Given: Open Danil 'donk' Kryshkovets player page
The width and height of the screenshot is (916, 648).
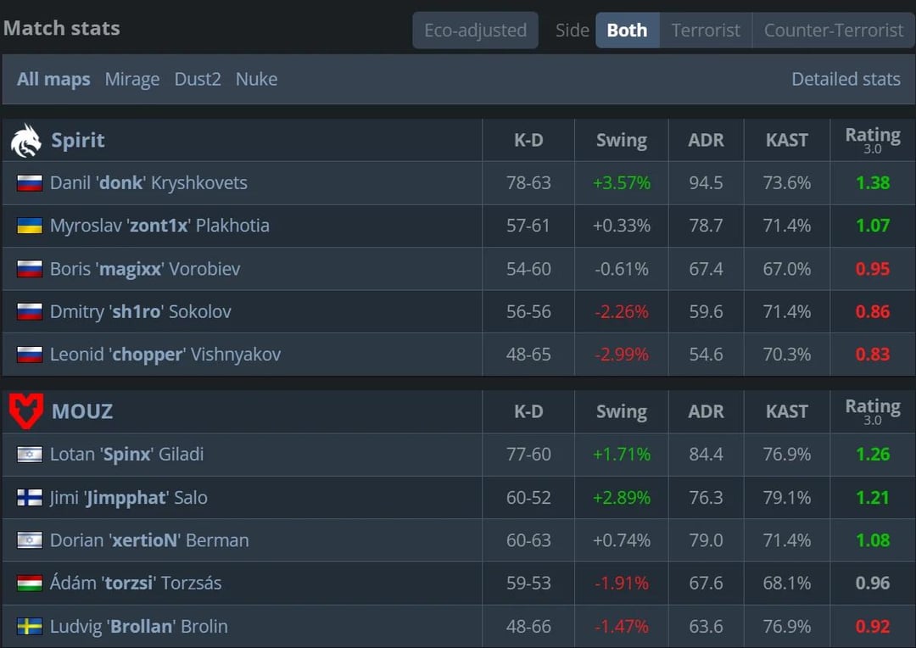Looking at the screenshot, I should 148,183.
